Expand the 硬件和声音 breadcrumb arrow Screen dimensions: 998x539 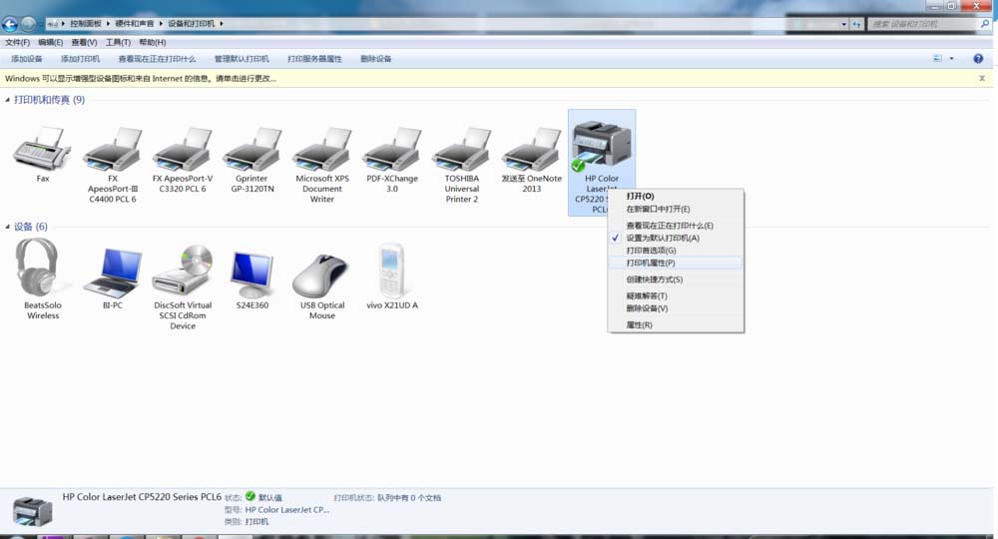coord(161,24)
